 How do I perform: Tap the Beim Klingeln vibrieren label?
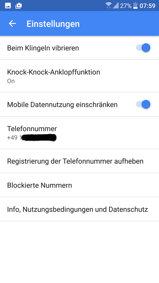click(x=43, y=48)
